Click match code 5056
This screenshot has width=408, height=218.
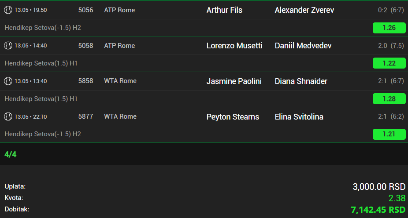click(x=85, y=10)
